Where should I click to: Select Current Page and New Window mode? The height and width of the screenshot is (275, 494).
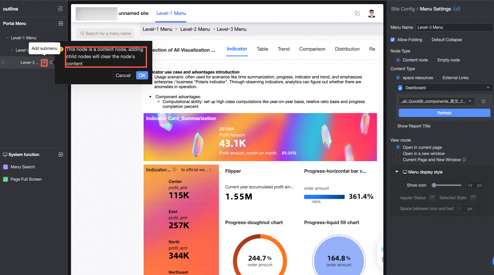(398, 160)
